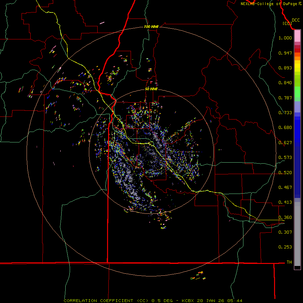The image size is (303, 303).
Task: Select the 0.947 scale value
Action: (285, 53)
